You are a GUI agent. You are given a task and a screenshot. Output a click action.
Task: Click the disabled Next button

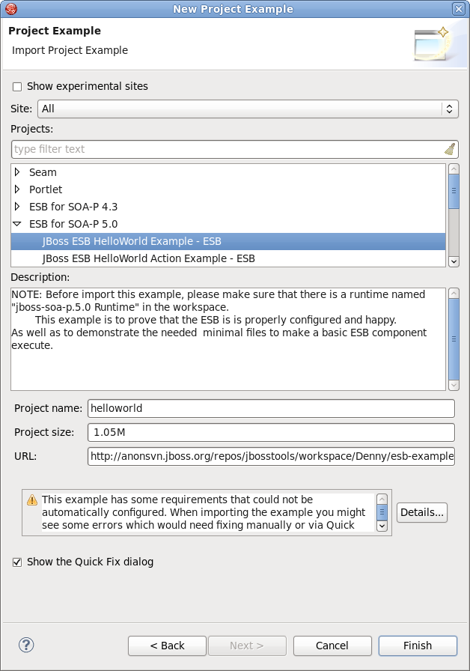[247, 646]
